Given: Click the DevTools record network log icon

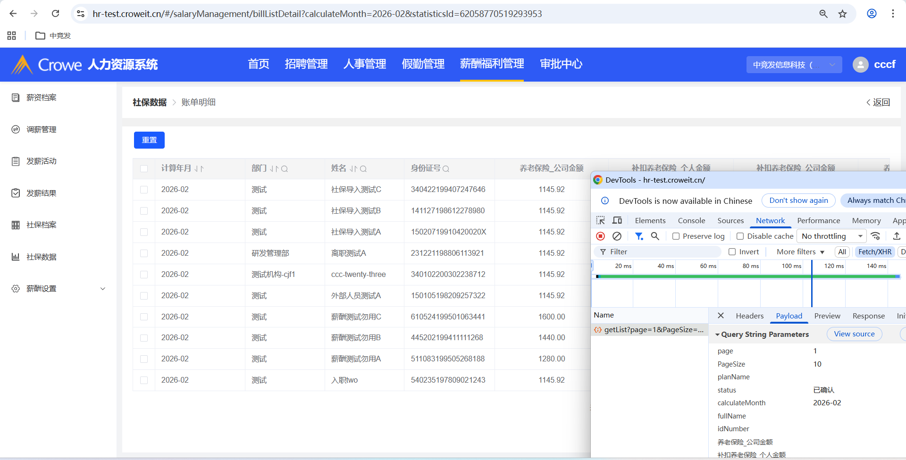Looking at the screenshot, I should click(600, 236).
